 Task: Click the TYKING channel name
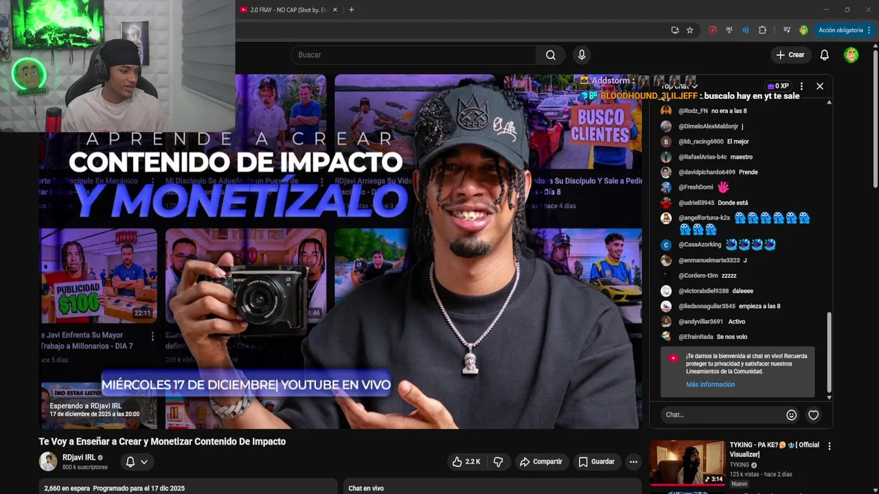click(x=740, y=464)
